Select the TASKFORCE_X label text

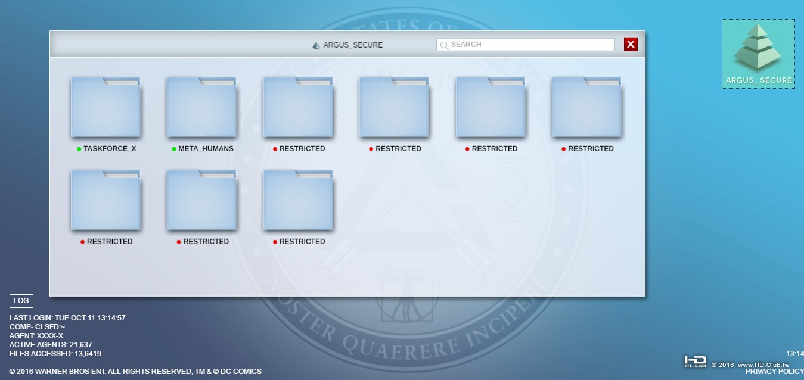110,149
